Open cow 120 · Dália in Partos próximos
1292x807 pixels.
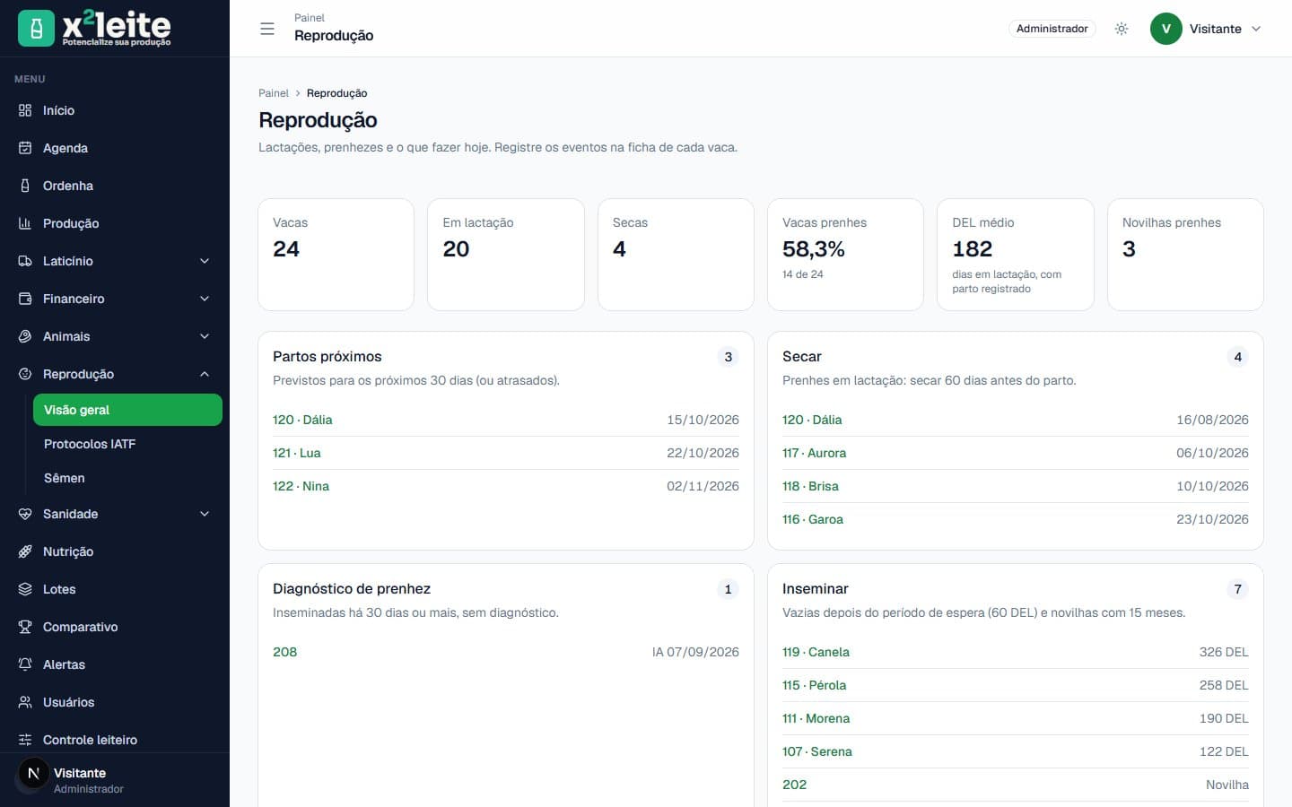[302, 420]
